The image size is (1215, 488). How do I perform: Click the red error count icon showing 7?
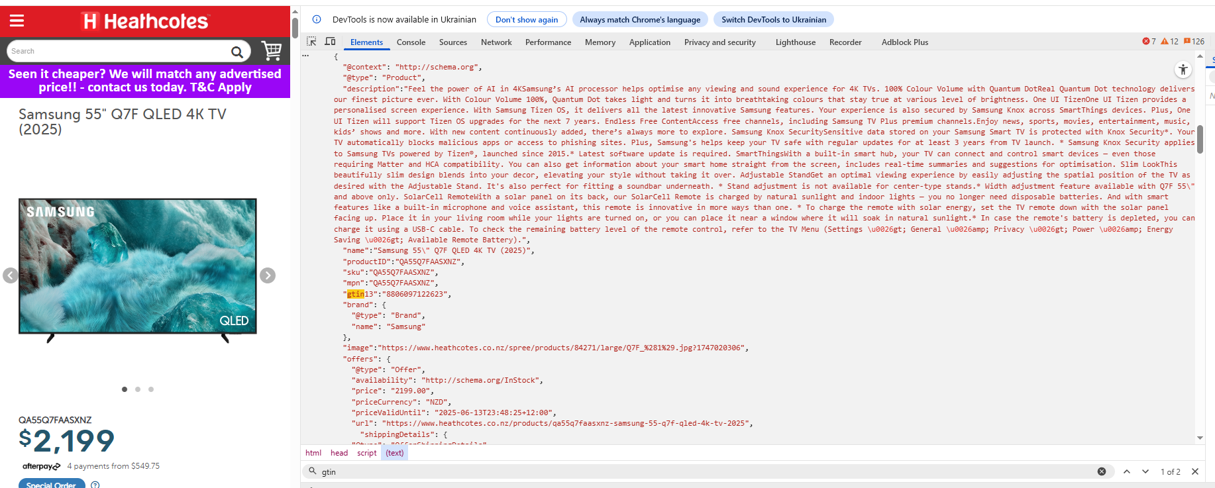tap(1149, 42)
